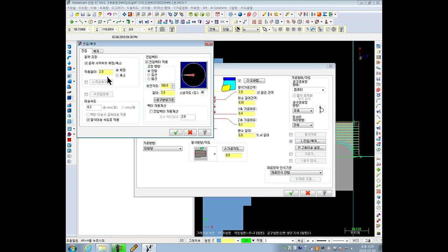Click the O:오버랩 button
448x252 pixels.
point(254,80)
